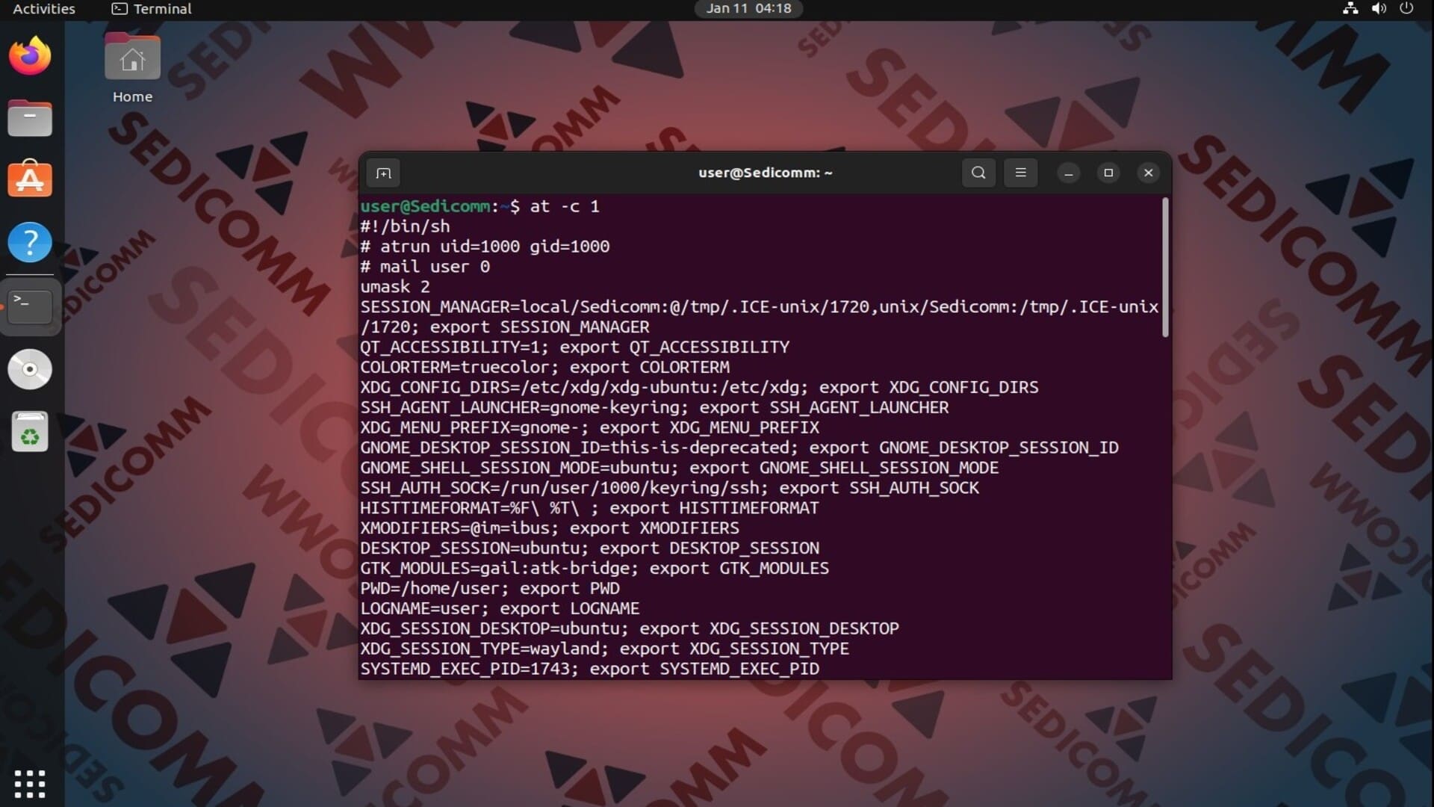The width and height of the screenshot is (1434, 807).
Task: Open the date and time calendar
Action: pyautogui.click(x=748, y=9)
